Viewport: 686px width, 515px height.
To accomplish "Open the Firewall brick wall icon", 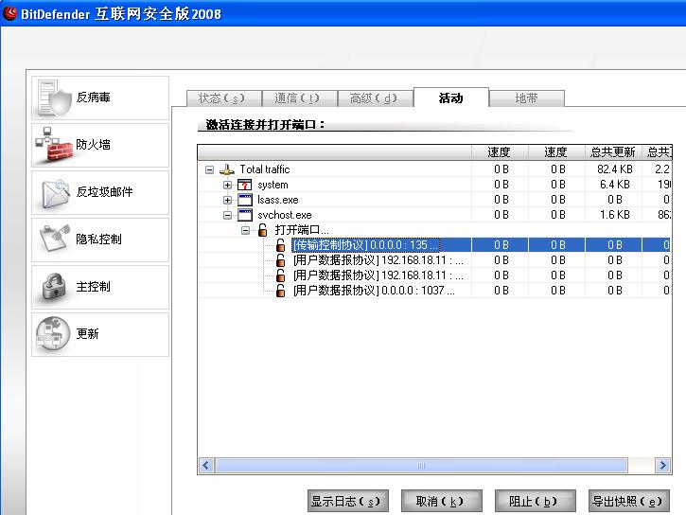I will click(x=54, y=146).
